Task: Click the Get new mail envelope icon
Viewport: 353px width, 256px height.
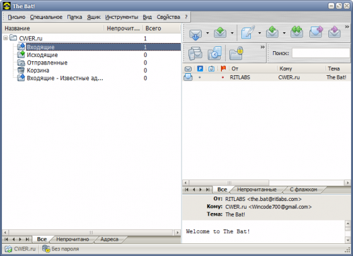Action: click(195, 34)
